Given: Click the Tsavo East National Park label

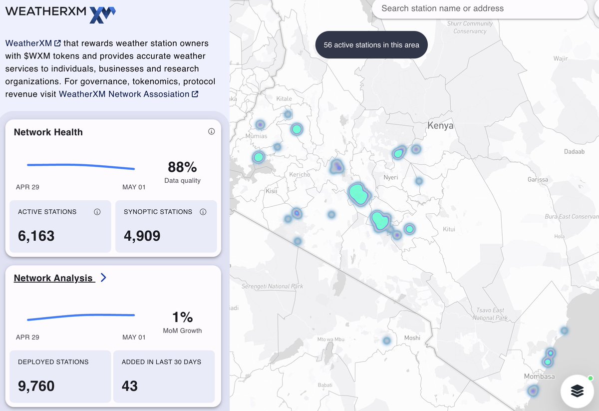Looking at the screenshot, I should (x=490, y=314).
